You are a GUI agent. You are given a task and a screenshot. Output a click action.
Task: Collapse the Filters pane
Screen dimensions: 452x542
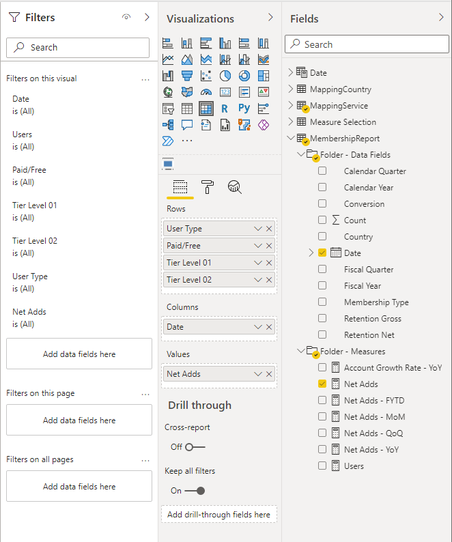click(x=147, y=17)
